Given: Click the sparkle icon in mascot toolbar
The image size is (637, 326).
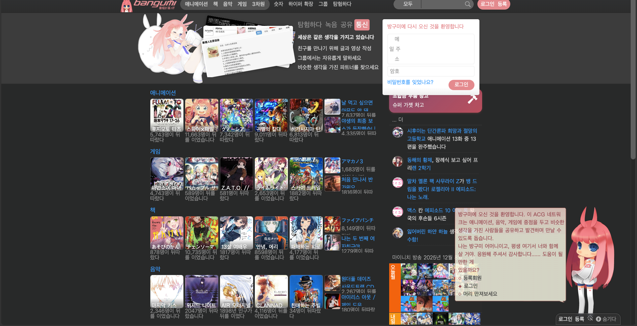Looking at the screenshot, I should [x=590, y=318].
